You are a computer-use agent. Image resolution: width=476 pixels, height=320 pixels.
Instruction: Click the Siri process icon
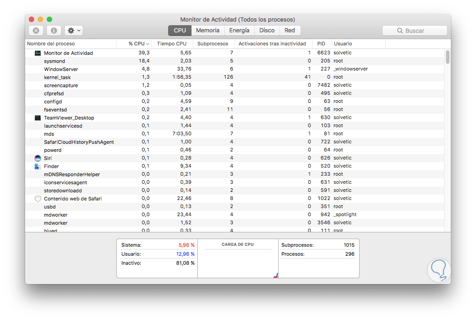38,158
